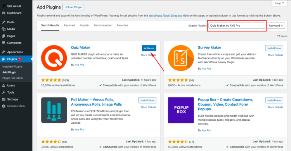Viewport: 291px width, 151px height.
Task: Click the '12 items' count text
Action: [x=282, y=36]
